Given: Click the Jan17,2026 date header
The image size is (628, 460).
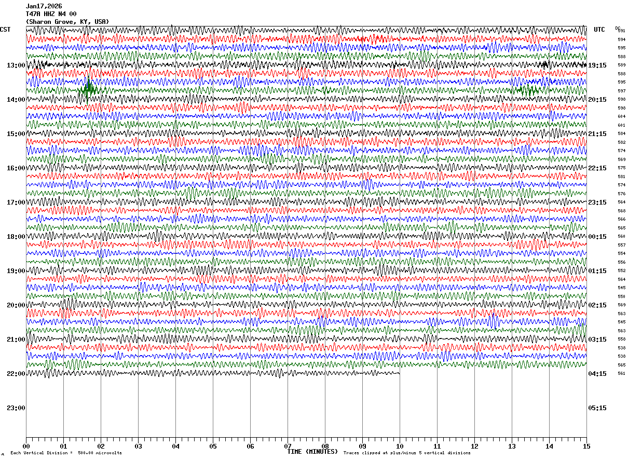Looking at the screenshot, I should click(x=44, y=6).
